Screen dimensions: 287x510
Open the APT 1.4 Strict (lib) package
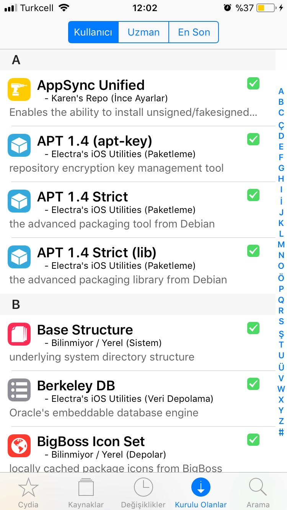point(138,266)
